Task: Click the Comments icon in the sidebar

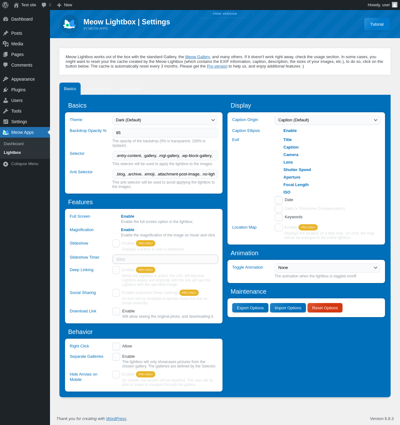Action: click(6, 65)
